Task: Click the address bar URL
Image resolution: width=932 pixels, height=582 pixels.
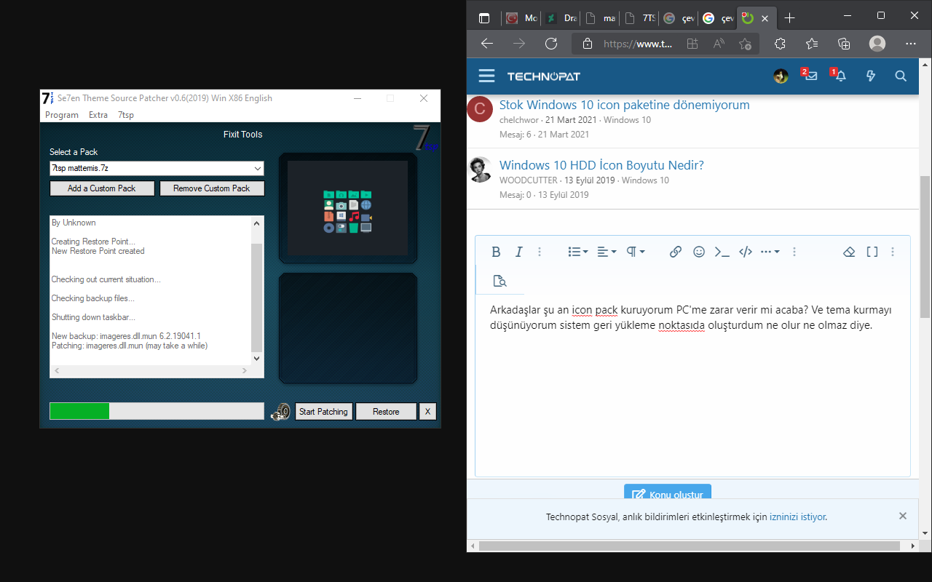Action: (x=638, y=44)
